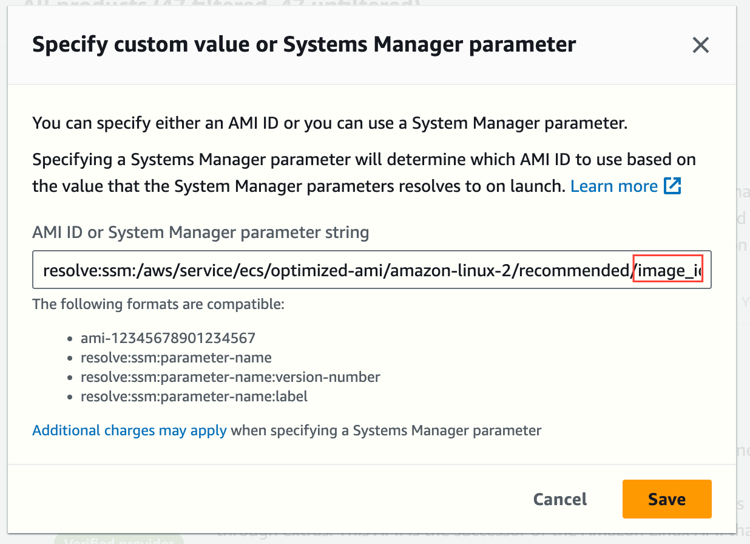Image resolution: width=750 pixels, height=544 pixels.
Task: Cancel the custom value dialog
Action: [x=560, y=499]
